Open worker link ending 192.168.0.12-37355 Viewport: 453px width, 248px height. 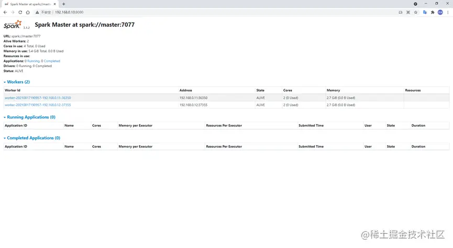(x=38, y=105)
